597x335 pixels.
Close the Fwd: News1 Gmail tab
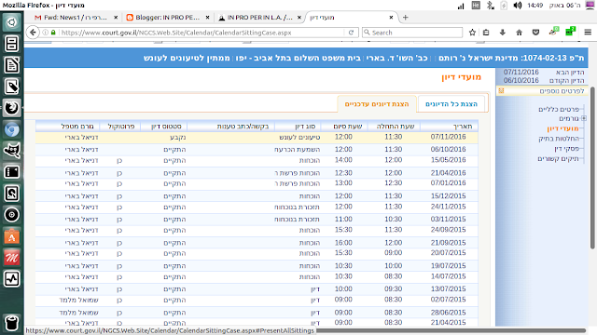[116, 18]
